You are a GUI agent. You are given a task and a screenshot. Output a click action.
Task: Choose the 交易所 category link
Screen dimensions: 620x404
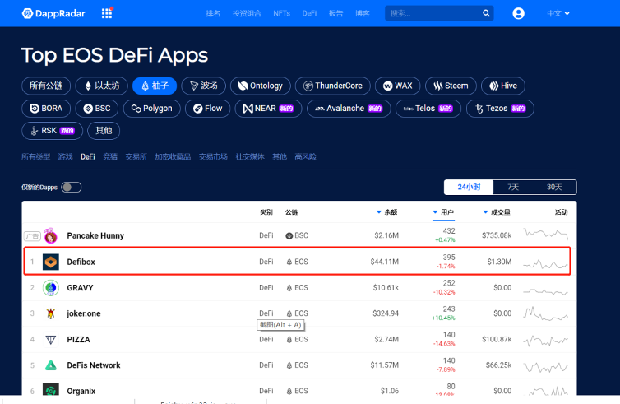click(136, 156)
